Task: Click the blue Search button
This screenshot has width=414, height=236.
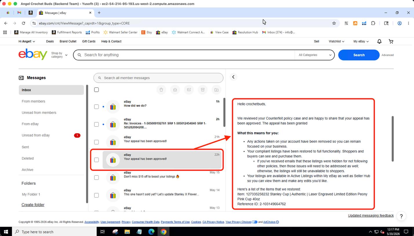Action: [x=359, y=55]
